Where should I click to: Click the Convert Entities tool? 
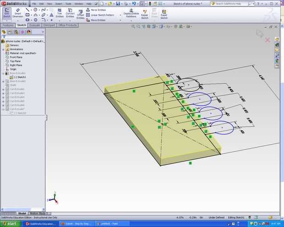[70, 13]
